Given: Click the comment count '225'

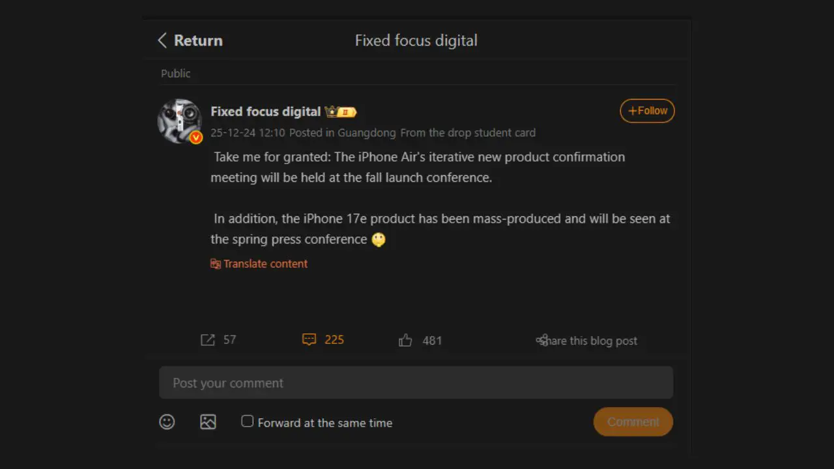Looking at the screenshot, I should pyautogui.click(x=334, y=339).
